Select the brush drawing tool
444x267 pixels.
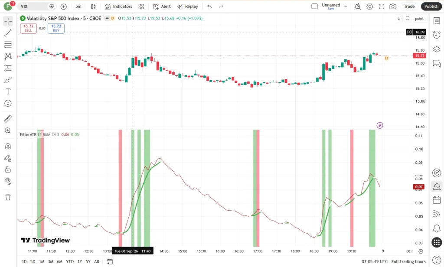[8, 80]
